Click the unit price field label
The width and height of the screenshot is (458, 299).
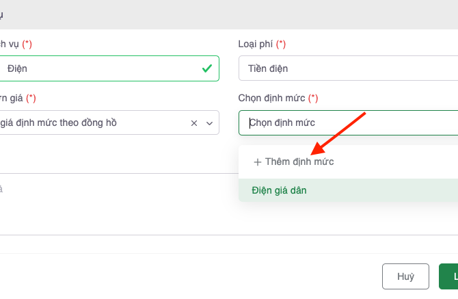(x=10, y=99)
